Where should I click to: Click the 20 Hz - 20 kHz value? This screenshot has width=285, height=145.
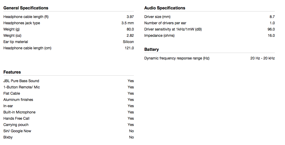click(263, 58)
